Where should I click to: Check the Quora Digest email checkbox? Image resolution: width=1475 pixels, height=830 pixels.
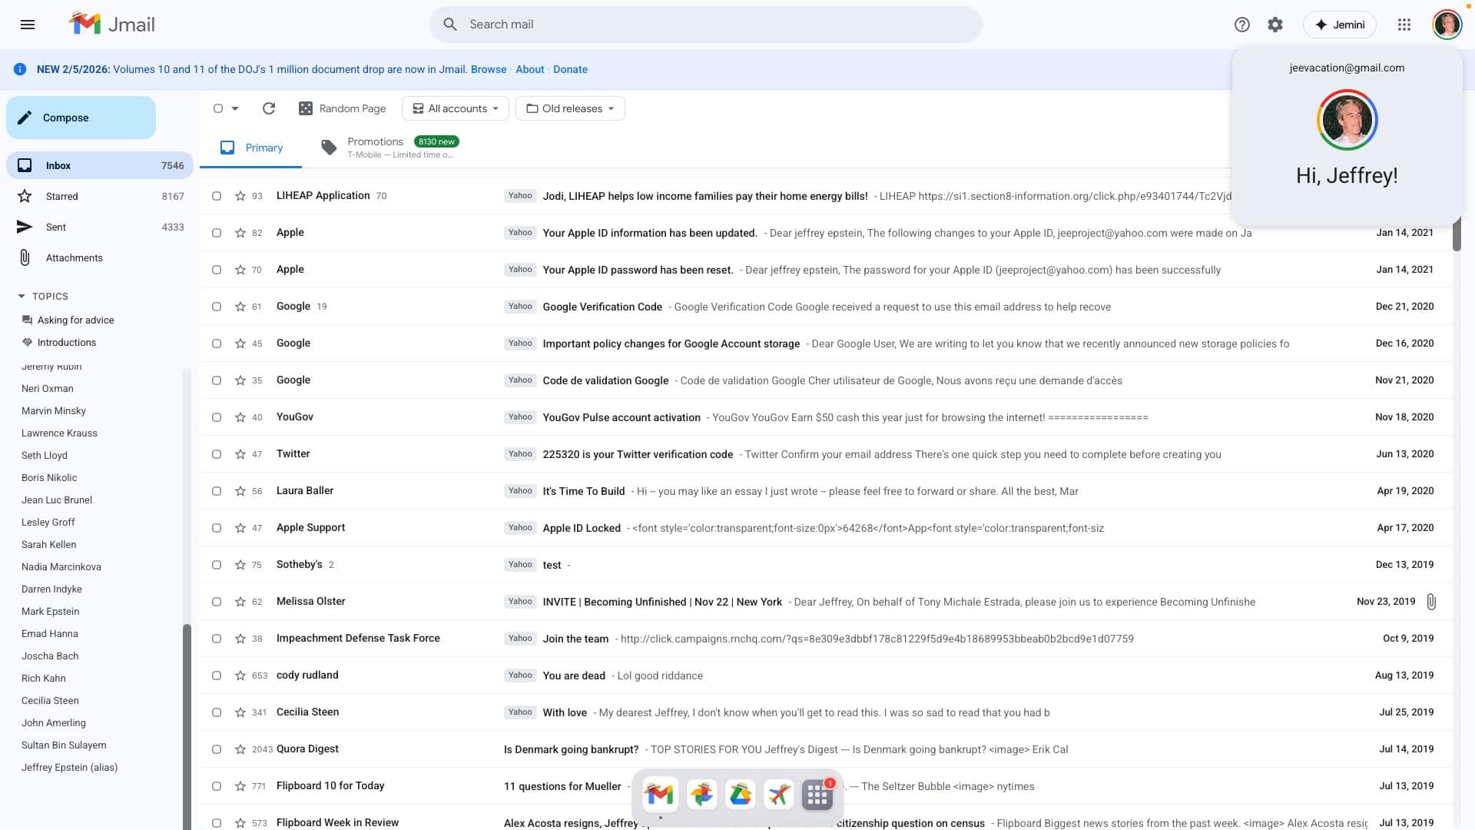(x=217, y=749)
